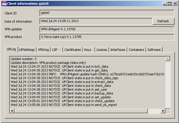Click the Refresh button
Image resolution: width=179 pixels, height=123 pixels.
(x=163, y=21)
